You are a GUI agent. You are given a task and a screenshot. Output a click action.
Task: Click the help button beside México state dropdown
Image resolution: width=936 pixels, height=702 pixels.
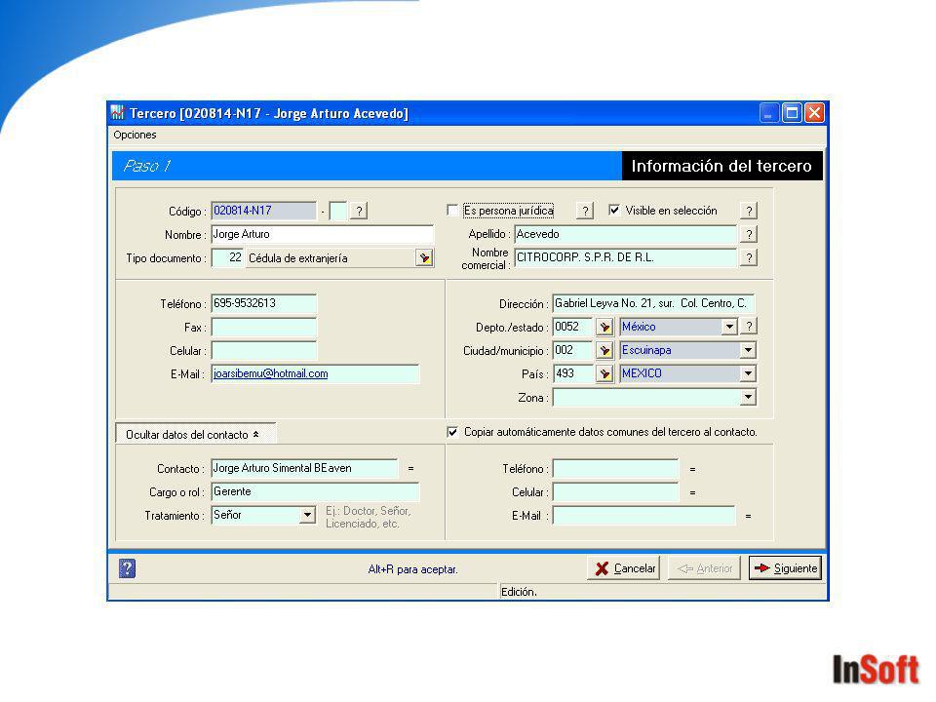coord(749,327)
